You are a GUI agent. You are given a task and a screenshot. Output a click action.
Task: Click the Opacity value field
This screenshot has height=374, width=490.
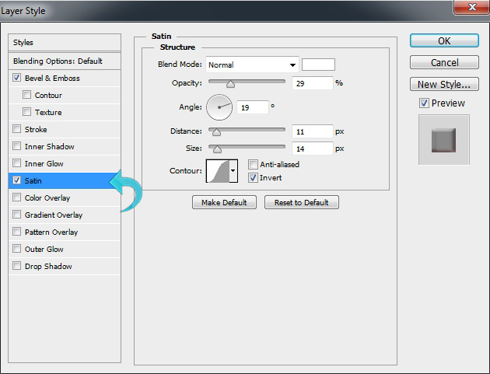(x=312, y=83)
